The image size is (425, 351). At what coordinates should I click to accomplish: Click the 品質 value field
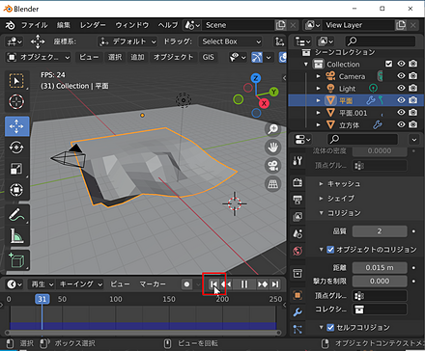(380, 231)
